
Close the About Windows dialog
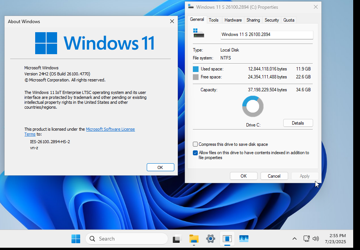coord(172,21)
